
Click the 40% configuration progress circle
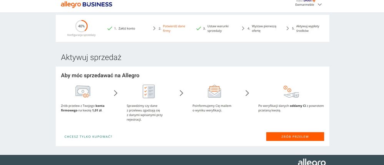click(x=81, y=26)
